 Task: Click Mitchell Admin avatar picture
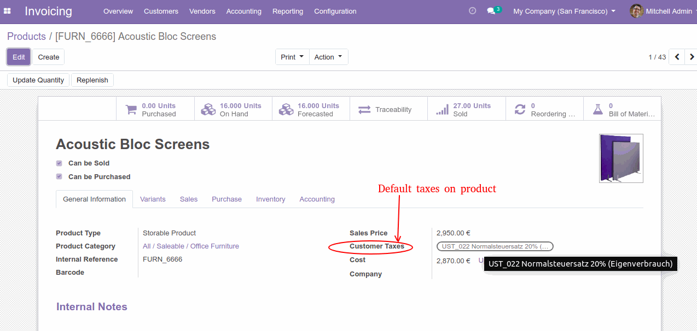click(x=636, y=11)
